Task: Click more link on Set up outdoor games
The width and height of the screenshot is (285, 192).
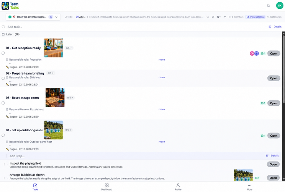Action: pos(162,142)
